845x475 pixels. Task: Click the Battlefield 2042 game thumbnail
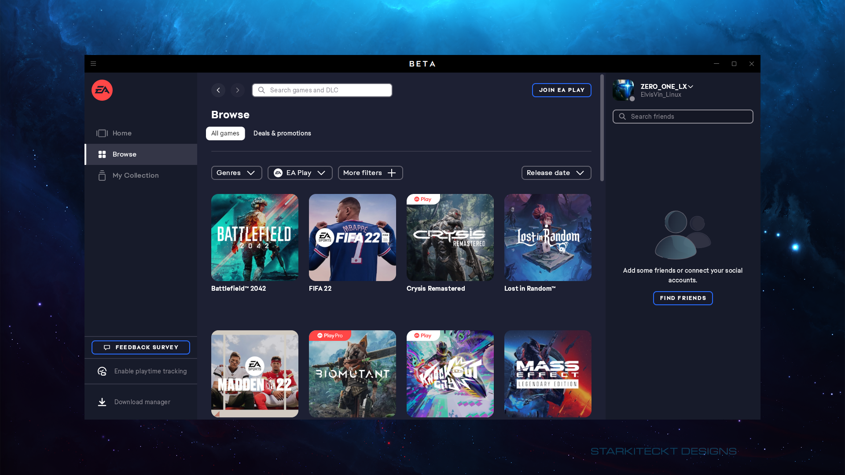click(x=254, y=237)
